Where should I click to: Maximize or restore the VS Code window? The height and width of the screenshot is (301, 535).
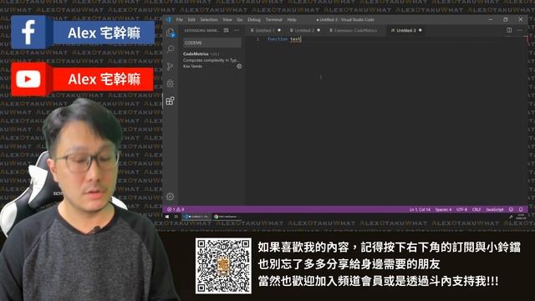click(x=506, y=20)
